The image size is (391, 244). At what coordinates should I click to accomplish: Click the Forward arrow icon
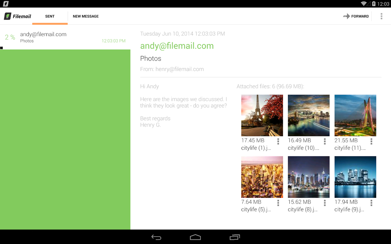click(x=346, y=16)
